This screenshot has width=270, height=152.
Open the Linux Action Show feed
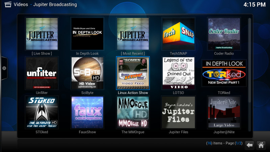(133, 73)
